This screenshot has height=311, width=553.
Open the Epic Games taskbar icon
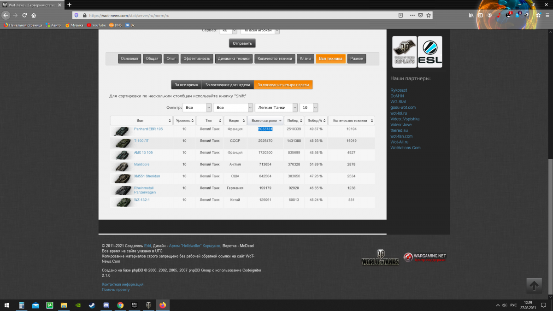pyautogui.click(x=134, y=305)
